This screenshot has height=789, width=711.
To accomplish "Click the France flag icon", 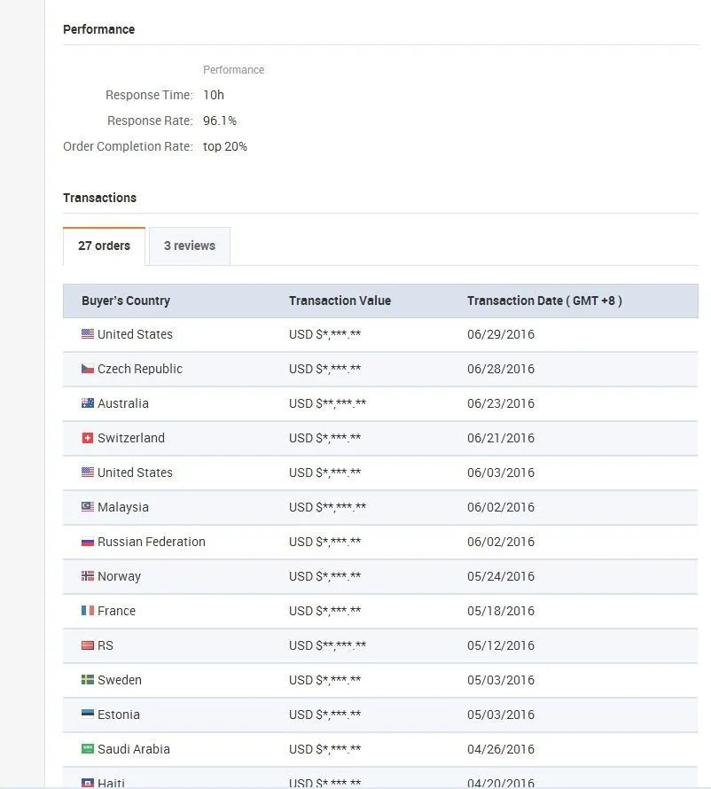I will coord(88,611).
